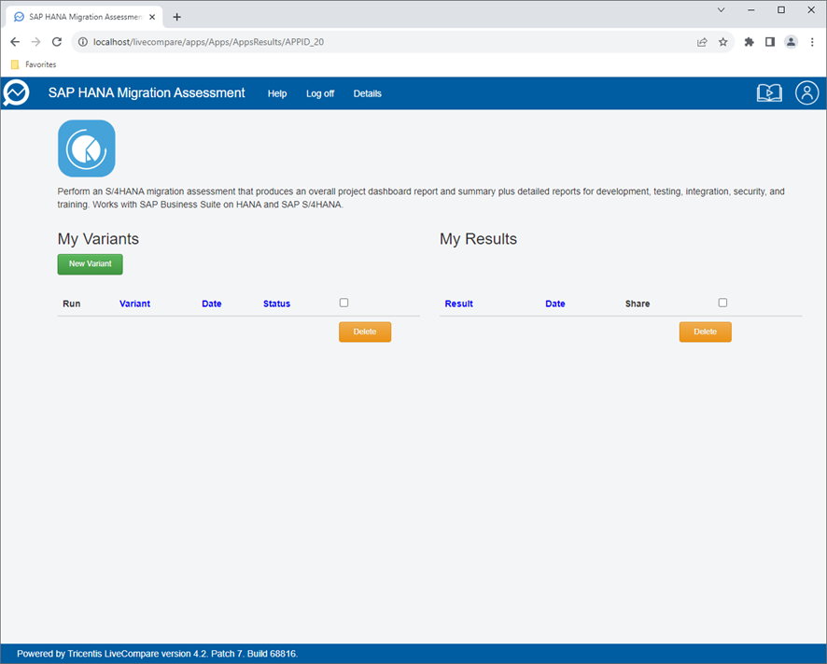Share this page from address bar
Image resolution: width=827 pixels, height=664 pixels.
coord(702,42)
